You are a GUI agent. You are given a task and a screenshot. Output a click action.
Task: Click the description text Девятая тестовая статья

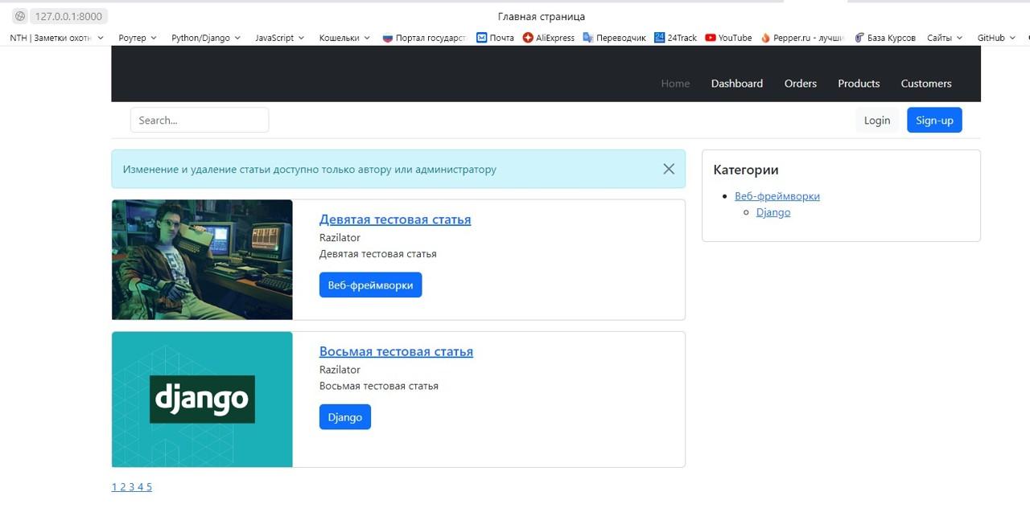pyautogui.click(x=378, y=254)
